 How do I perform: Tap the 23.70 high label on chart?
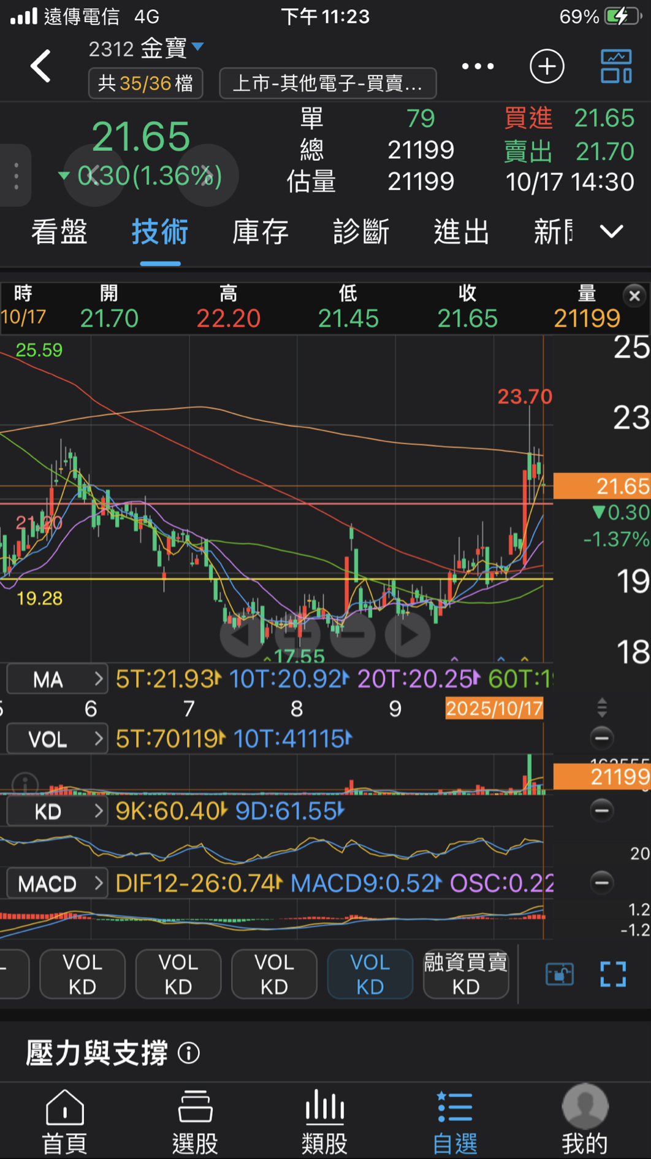525,396
